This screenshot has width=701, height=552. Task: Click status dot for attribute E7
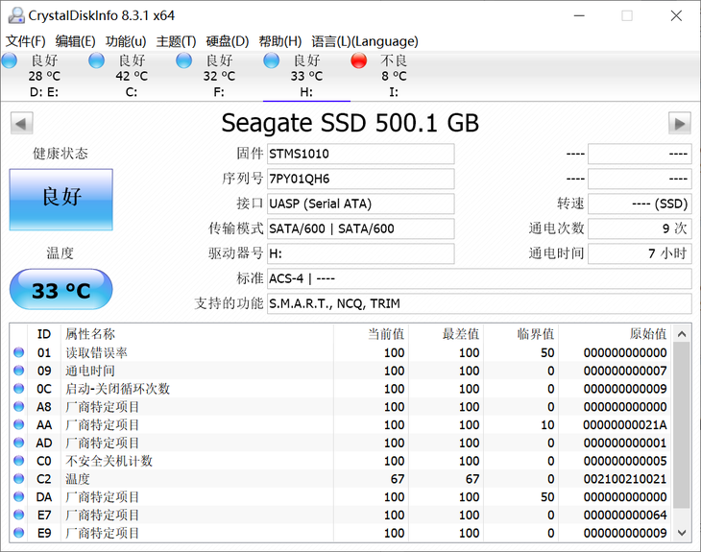[x=19, y=515]
